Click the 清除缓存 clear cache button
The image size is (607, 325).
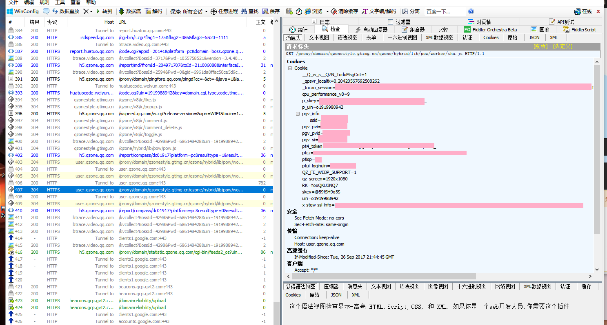coord(345,11)
